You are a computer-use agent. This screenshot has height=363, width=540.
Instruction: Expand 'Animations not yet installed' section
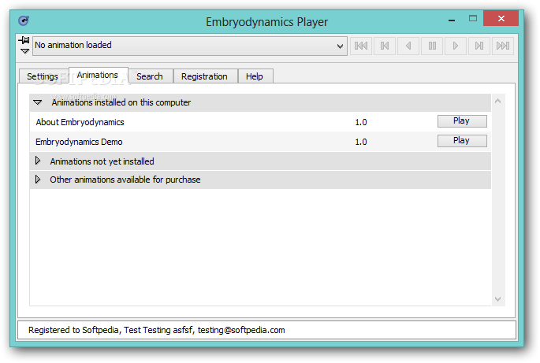(38, 161)
